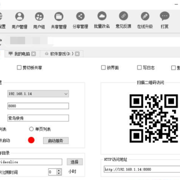Open the 用户组 user group icon

(39, 16)
